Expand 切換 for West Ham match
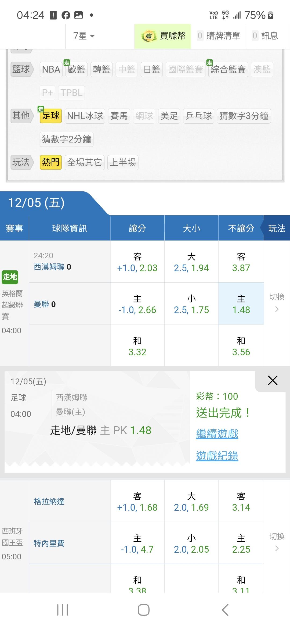The image size is (290, 629). tap(277, 303)
